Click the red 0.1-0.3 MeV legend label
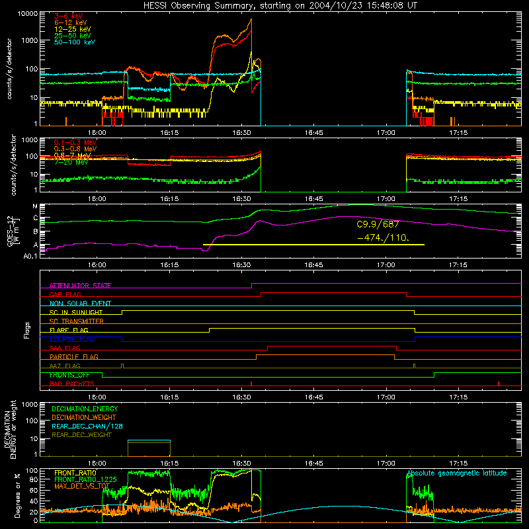 point(75,142)
